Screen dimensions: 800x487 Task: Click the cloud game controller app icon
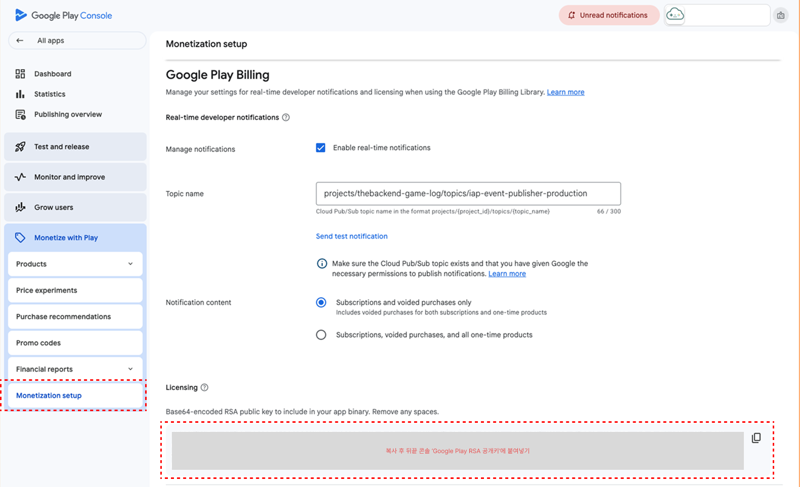point(675,15)
